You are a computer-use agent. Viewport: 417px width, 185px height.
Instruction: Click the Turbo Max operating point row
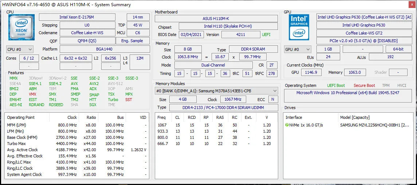tap(77, 144)
